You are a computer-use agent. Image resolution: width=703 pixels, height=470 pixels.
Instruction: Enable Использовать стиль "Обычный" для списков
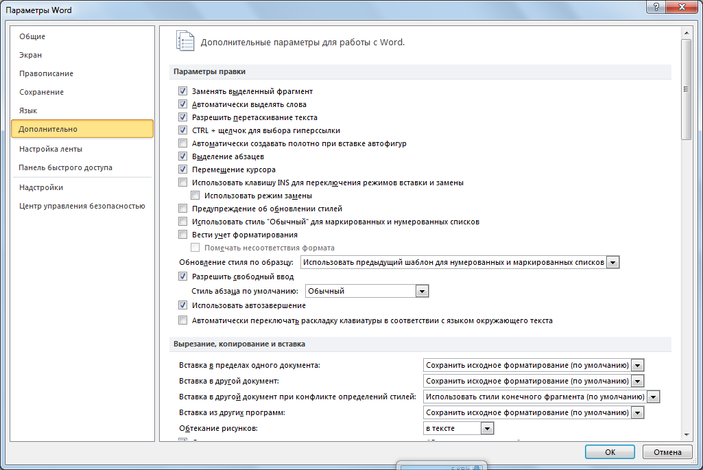[x=182, y=221]
